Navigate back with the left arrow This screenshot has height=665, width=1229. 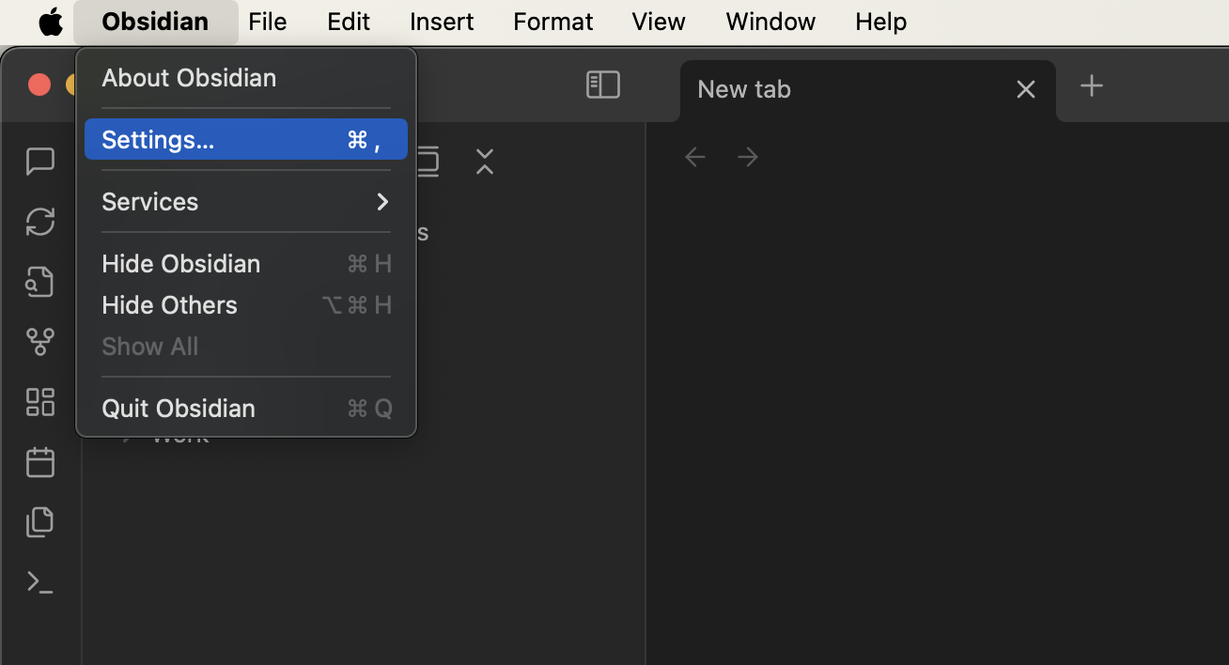click(x=695, y=157)
